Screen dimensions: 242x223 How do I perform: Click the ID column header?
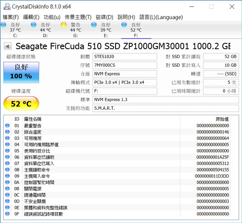(x=17, y=119)
